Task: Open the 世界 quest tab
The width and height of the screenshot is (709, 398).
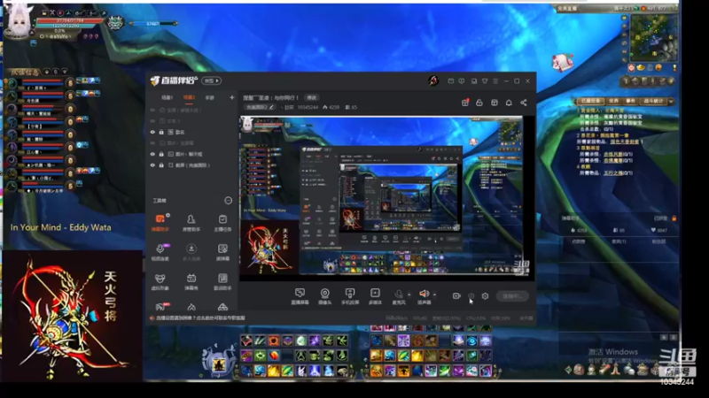Action: (x=613, y=101)
